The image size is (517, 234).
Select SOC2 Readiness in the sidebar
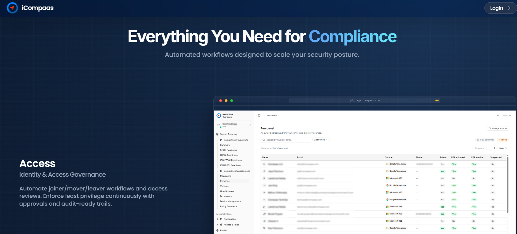tap(229, 150)
